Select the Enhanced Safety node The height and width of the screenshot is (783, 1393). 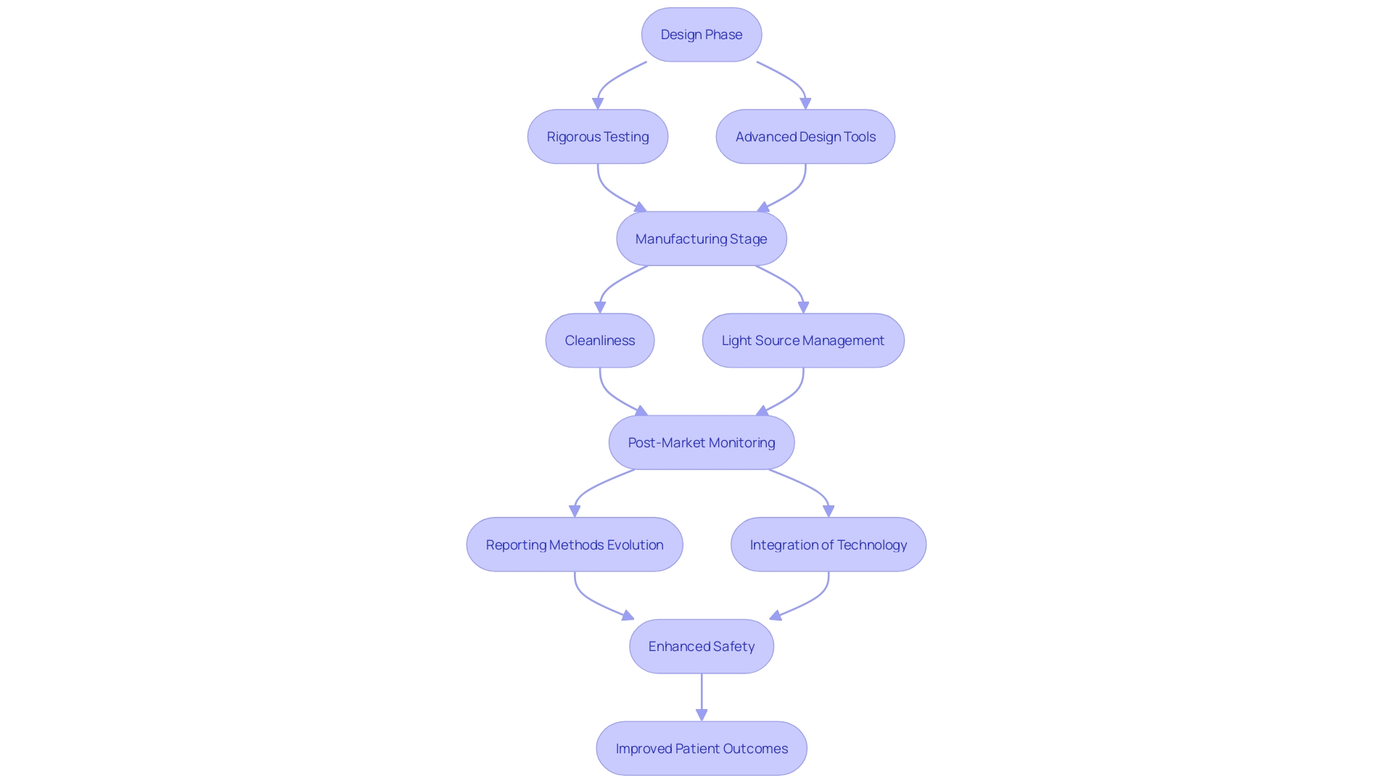tap(702, 646)
